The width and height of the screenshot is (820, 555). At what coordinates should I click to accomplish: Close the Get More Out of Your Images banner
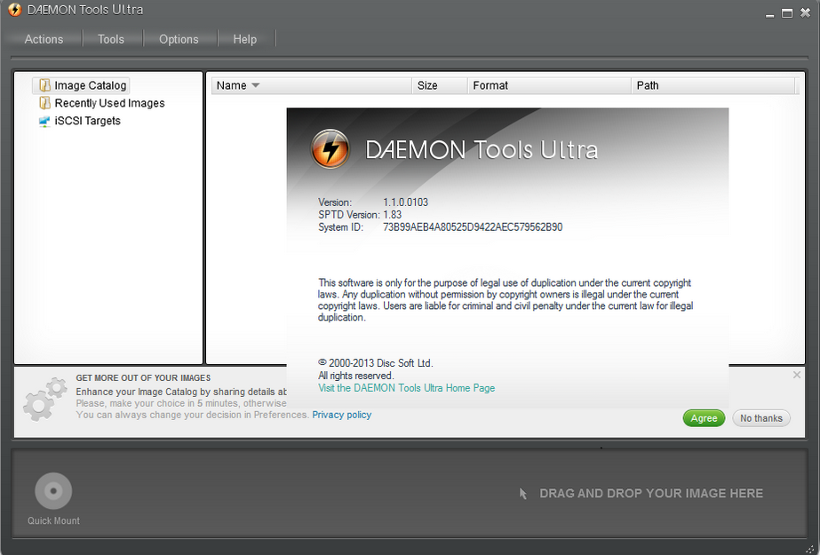(x=797, y=375)
